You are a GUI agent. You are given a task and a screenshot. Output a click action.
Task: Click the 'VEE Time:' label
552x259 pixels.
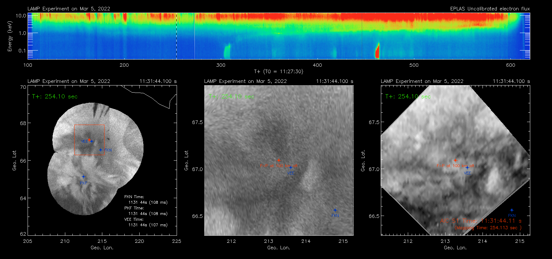pos(134,220)
